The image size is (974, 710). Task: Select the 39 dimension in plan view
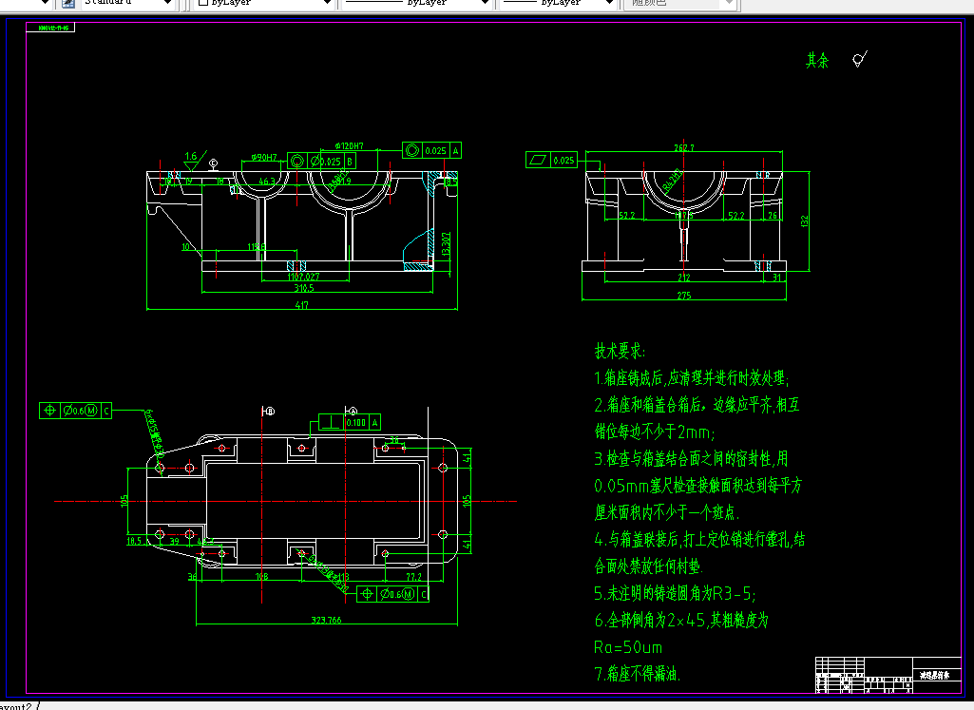click(175, 541)
